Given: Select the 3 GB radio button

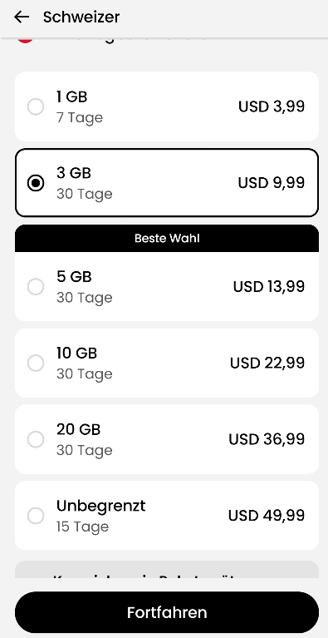Looking at the screenshot, I should tap(36, 183).
